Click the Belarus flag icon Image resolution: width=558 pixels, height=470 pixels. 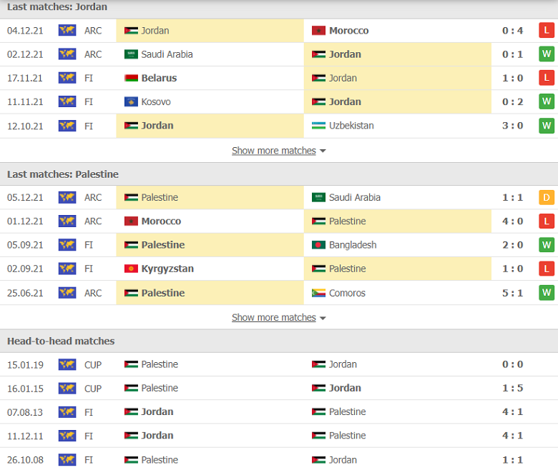coord(131,78)
